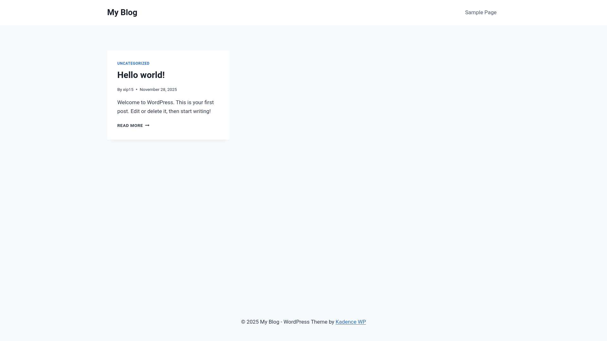Click the READ MORE text link
The image size is (607, 341).
(x=130, y=126)
